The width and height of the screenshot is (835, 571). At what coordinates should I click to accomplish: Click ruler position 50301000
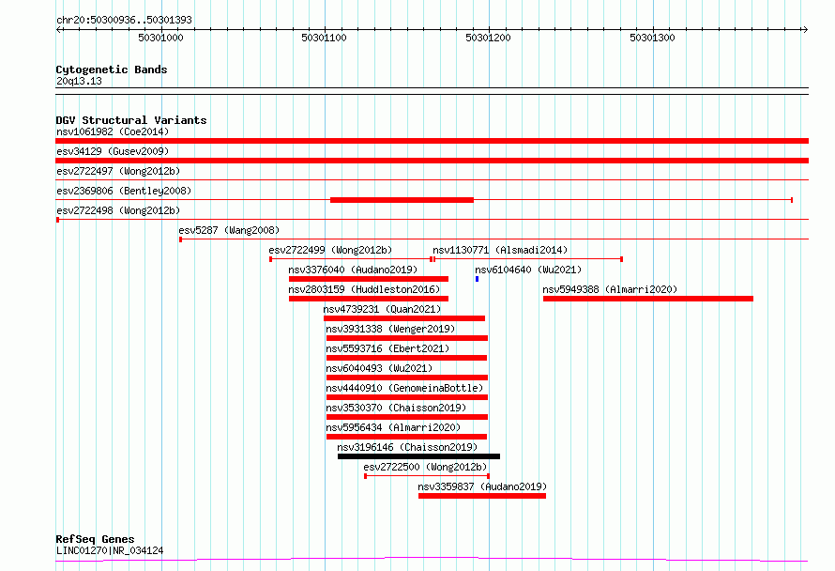coord(160,38)
